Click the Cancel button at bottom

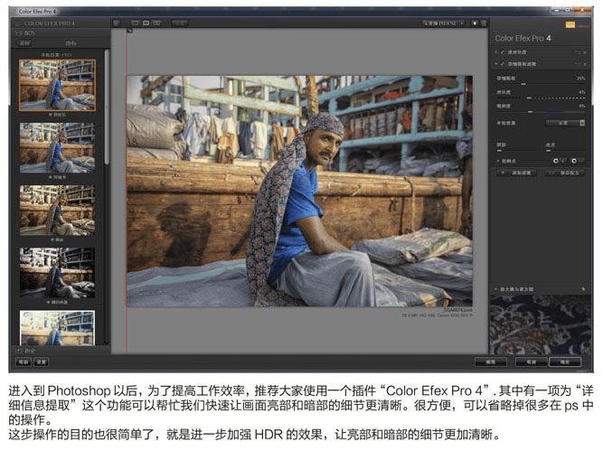[531, 362]
